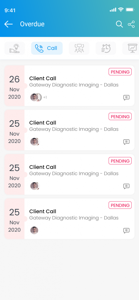Image resolution: width=139 pixels, height=300 pixels.
Task: Tap the share icon in header
Action: 131,24
